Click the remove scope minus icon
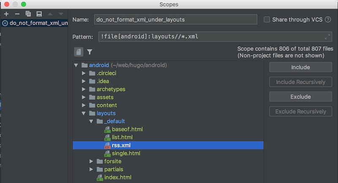 17,14
